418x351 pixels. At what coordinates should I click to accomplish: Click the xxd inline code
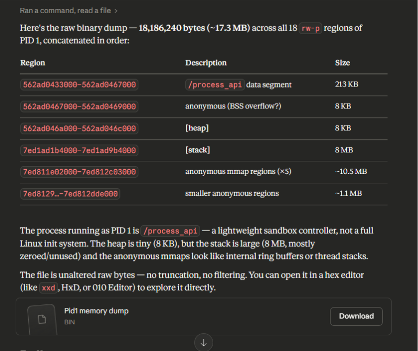(x=49, y=288)
